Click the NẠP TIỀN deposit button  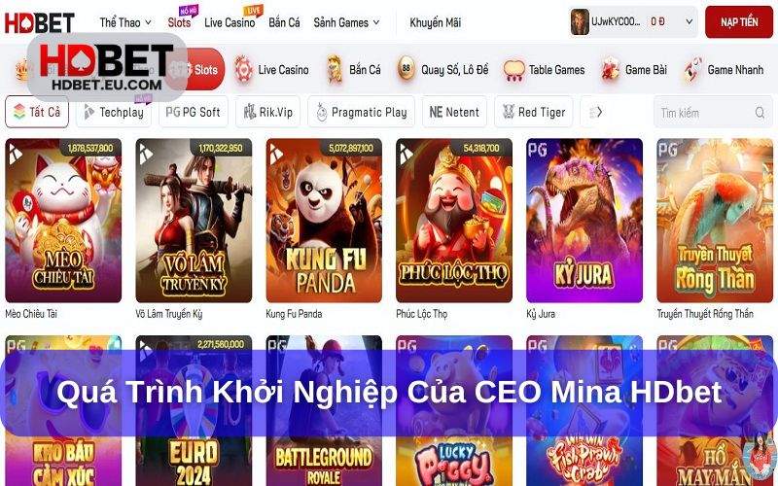tap(739, 22)
